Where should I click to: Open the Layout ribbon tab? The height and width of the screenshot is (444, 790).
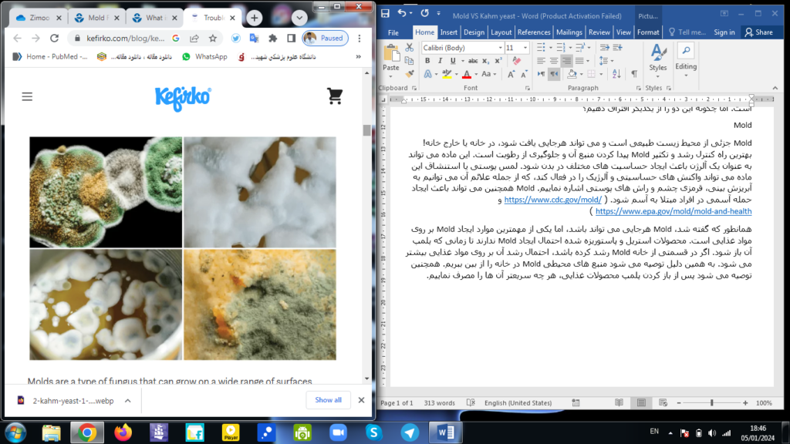(x=501, y=32)
